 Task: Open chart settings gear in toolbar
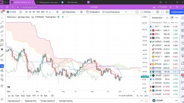point(158,12)
